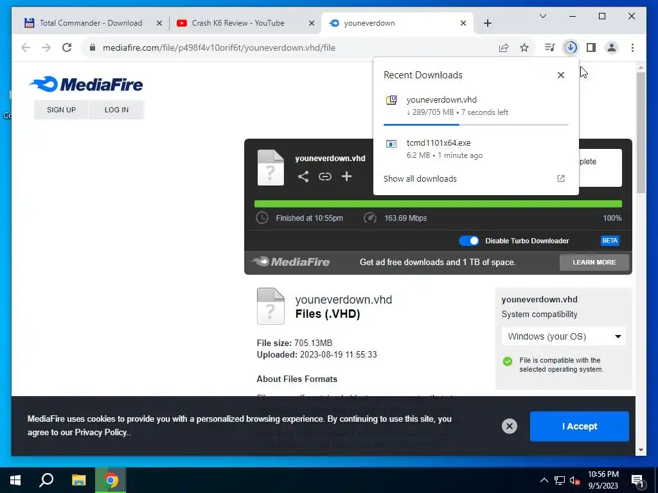Close the Total Commander tab
Image resolution: width=658 pixels, height=493 pixels.
click(159, 23)
